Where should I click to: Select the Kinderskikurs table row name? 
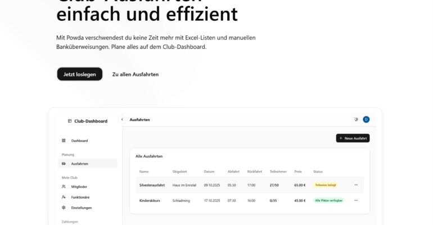coord(150,200)
